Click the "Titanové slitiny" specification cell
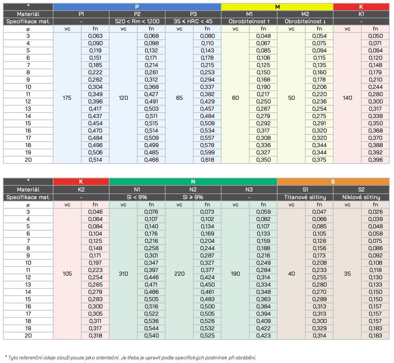 [x=305, y=196]
